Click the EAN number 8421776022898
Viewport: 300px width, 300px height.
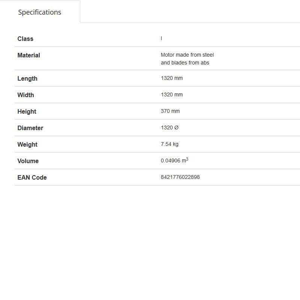click(x=180, y=177)
